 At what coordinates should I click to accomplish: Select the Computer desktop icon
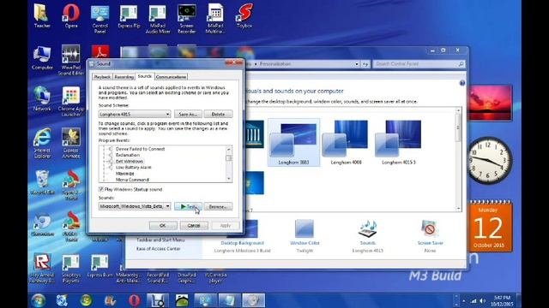point(42,57)
